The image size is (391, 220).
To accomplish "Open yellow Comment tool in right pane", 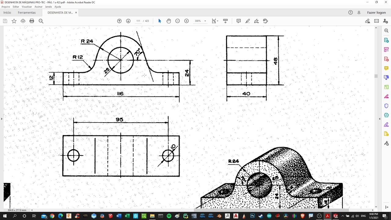I will 386,68.
